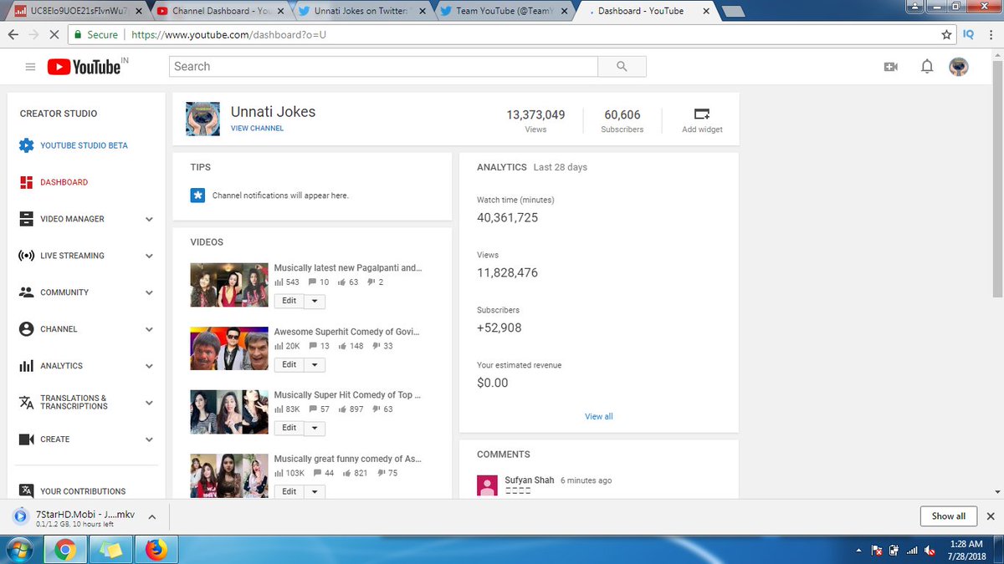Open the Chrome three-dot menu
Viewport: 1004px width, 564px height.
991,35
